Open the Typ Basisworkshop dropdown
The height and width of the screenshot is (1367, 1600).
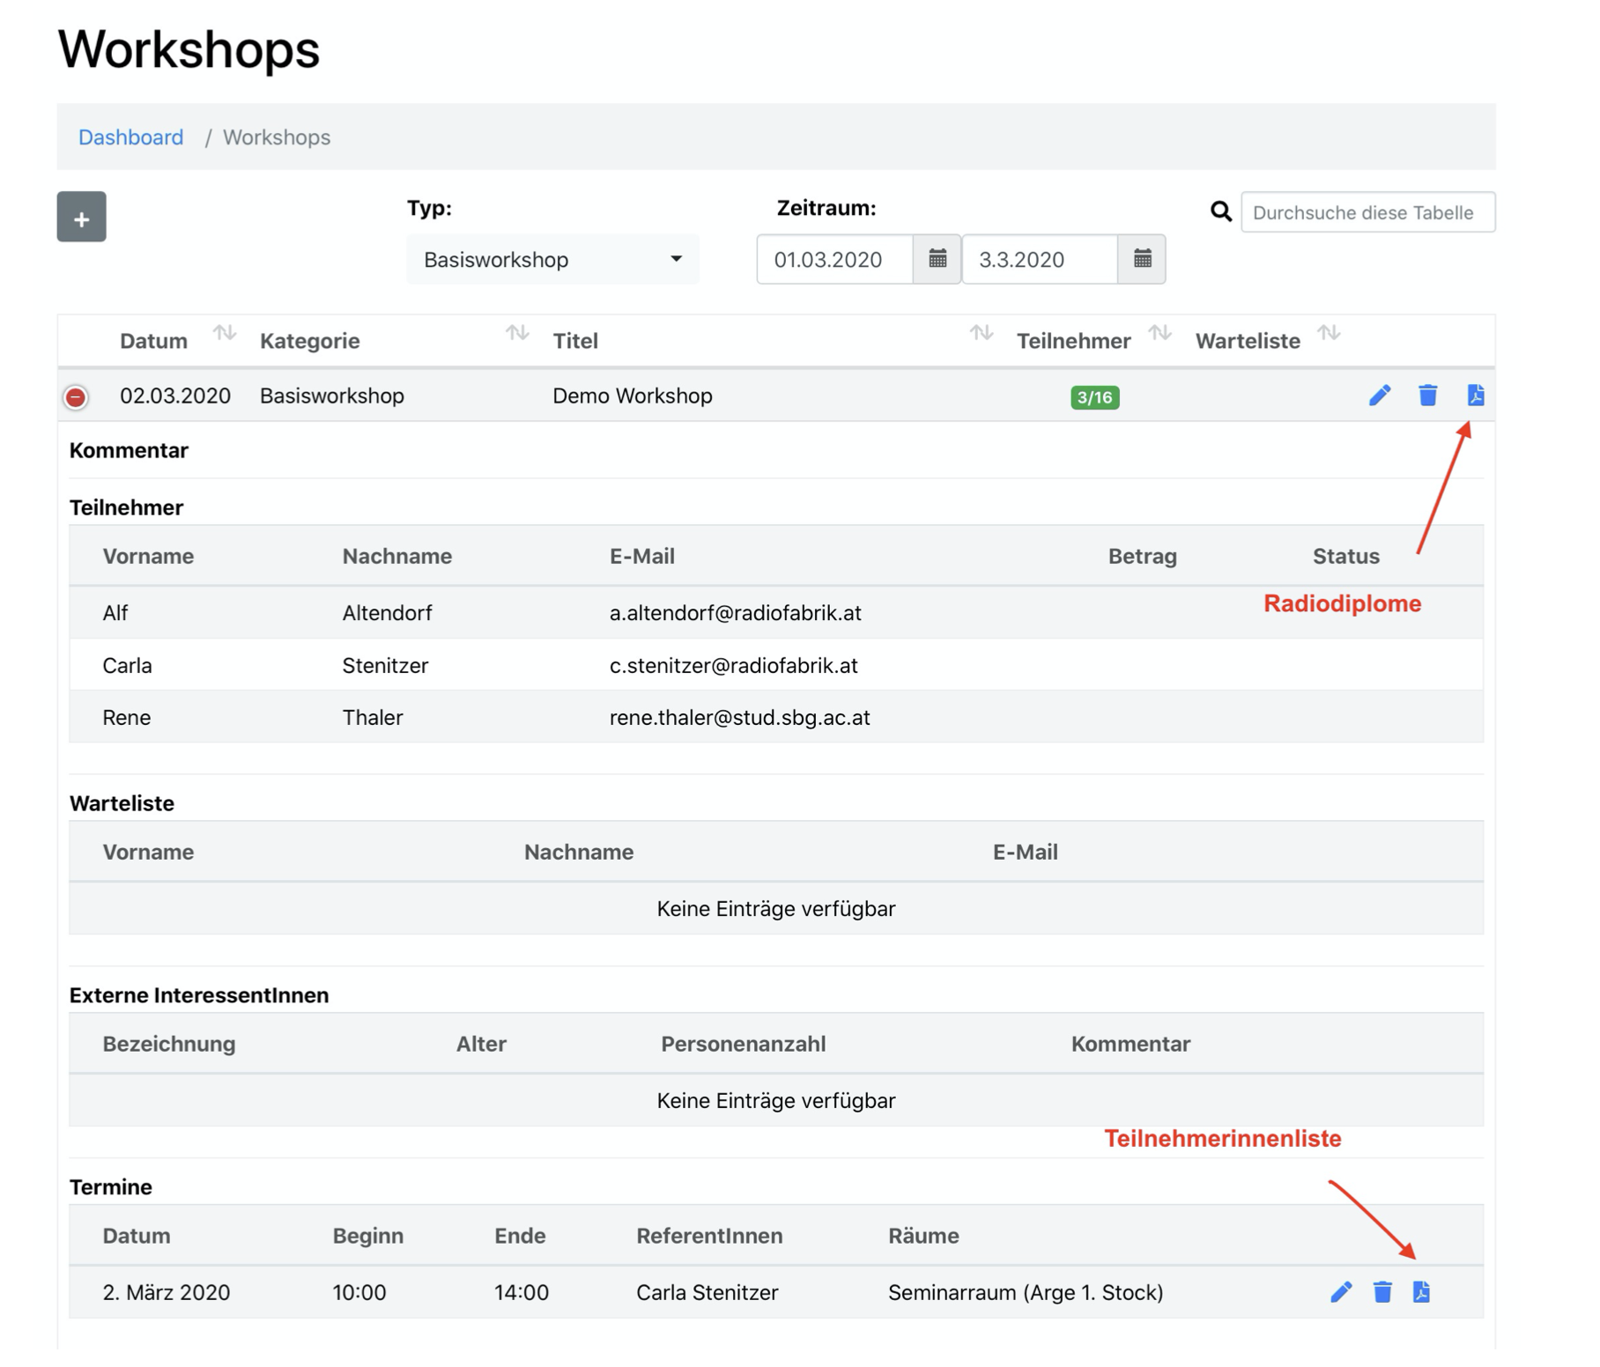point(552,259)
